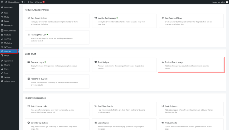Open the Howdy test-admin account menu
Screen dimensions: 229x130
point(220,2)
